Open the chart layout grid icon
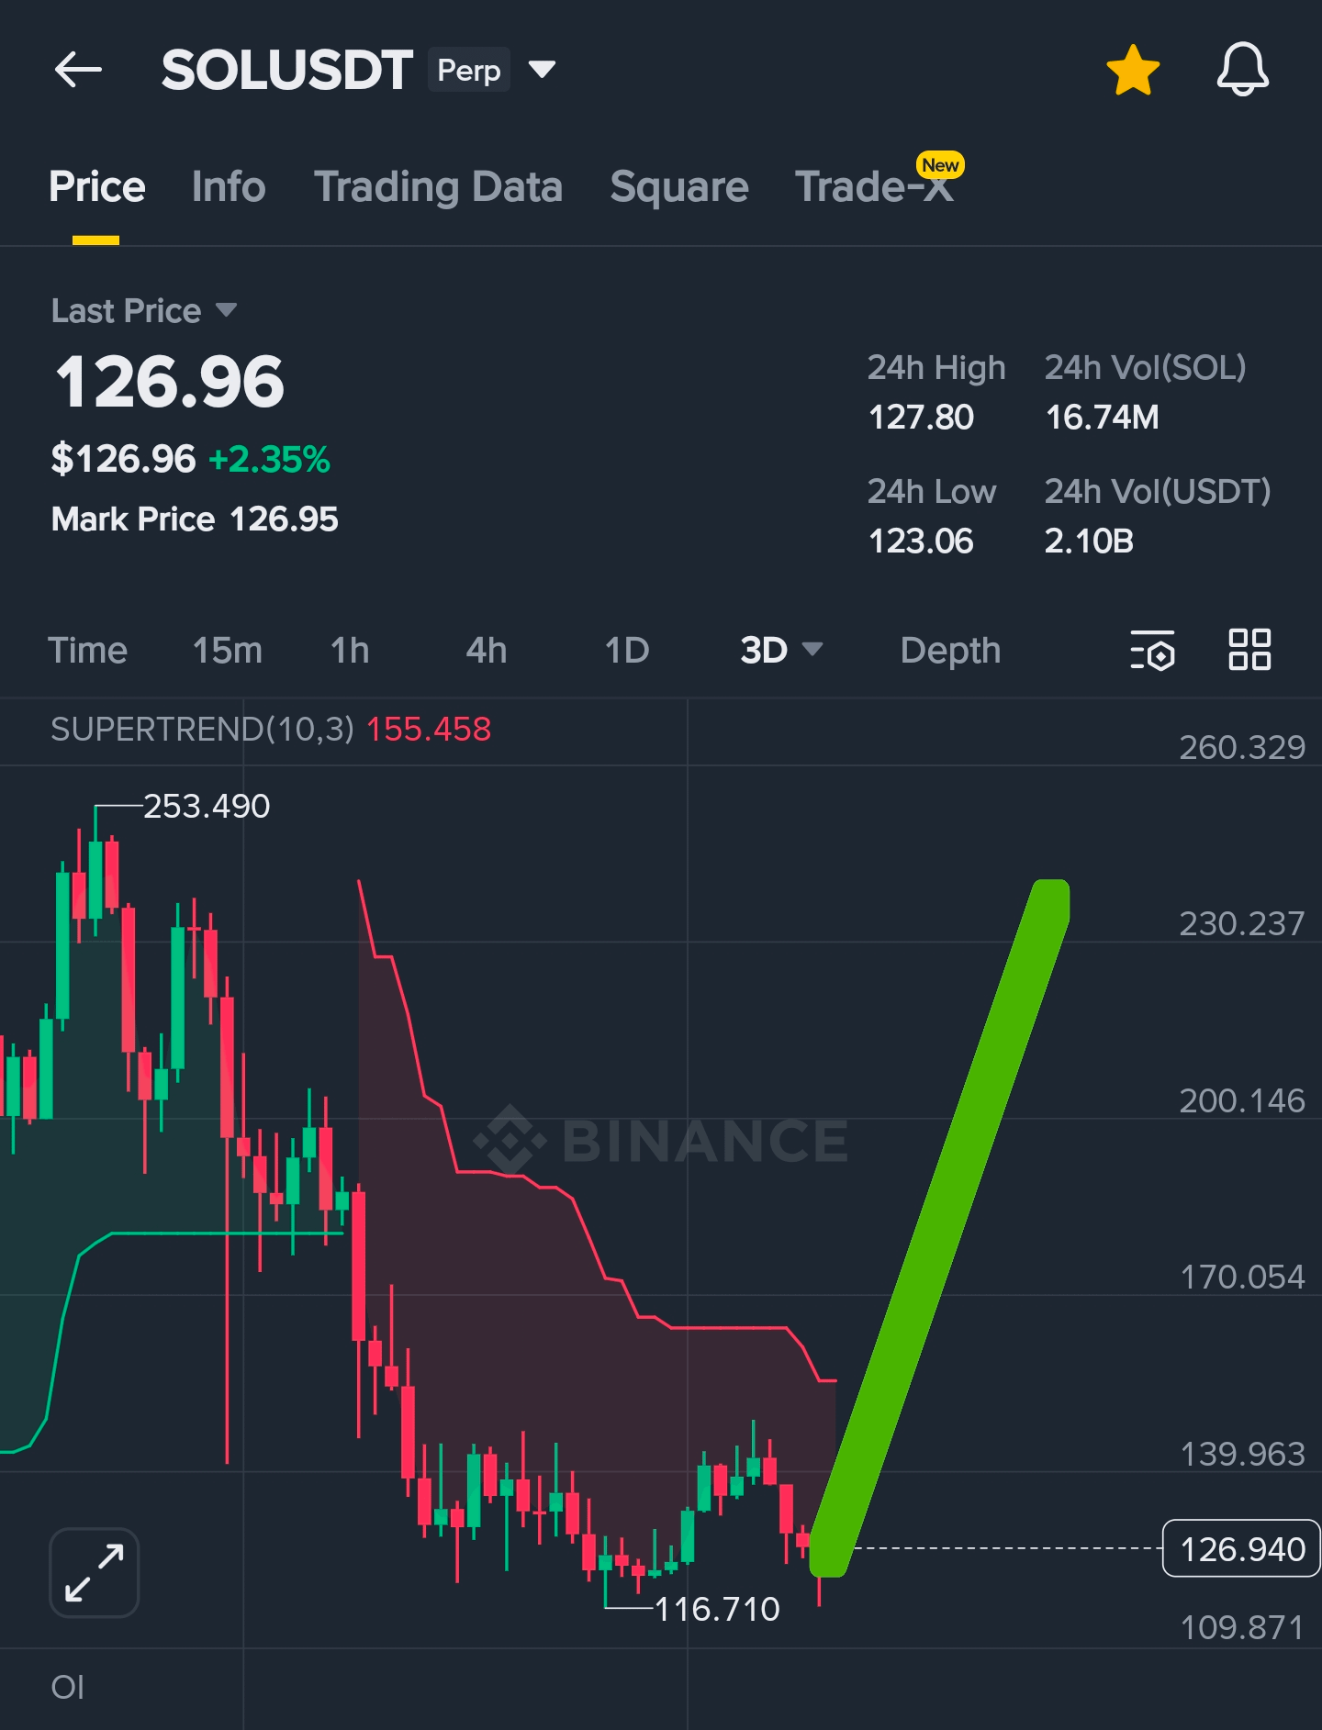 pos(1249,650)
